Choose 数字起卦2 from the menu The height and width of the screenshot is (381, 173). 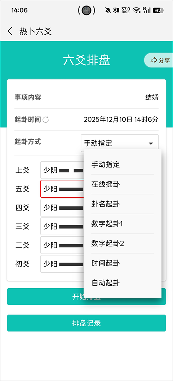123,244
